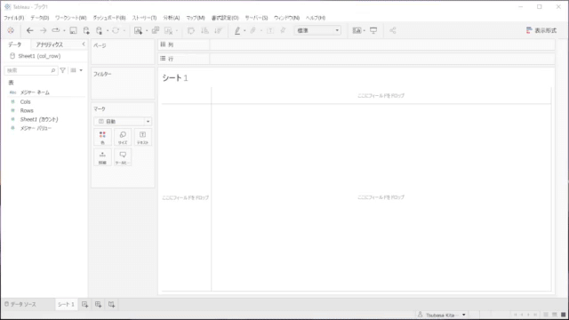Open the ストーリー(T) menu
Image resolution: width=569 pixels, height=320 pixels.
(x=144, y=18)
